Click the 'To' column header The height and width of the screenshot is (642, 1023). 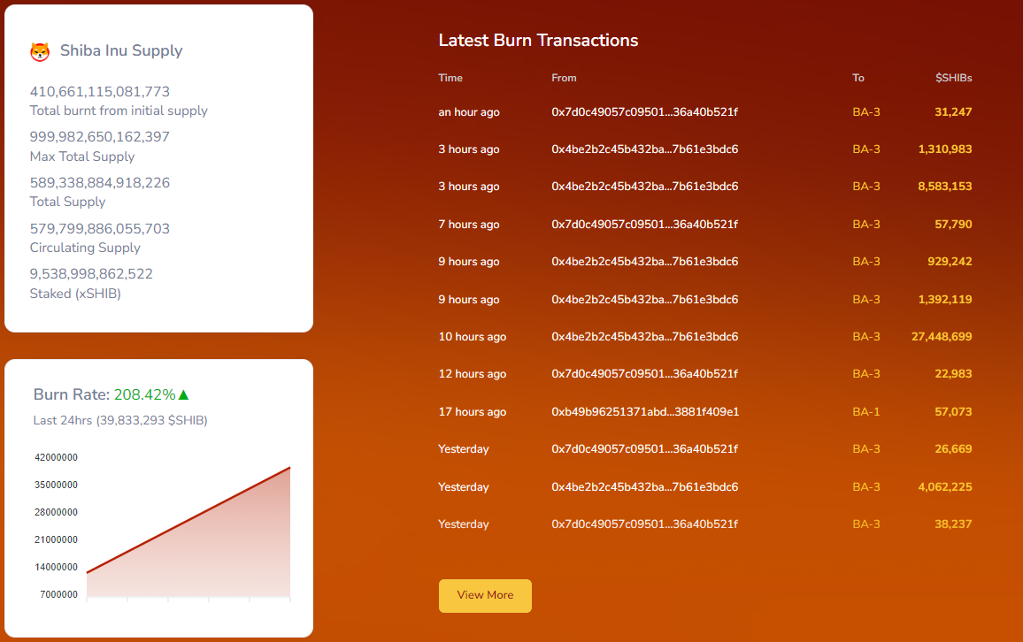click(x=858, y=78)
